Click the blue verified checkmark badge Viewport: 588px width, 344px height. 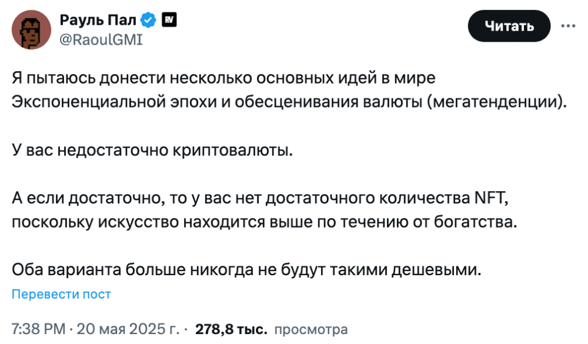click(149, 21)
